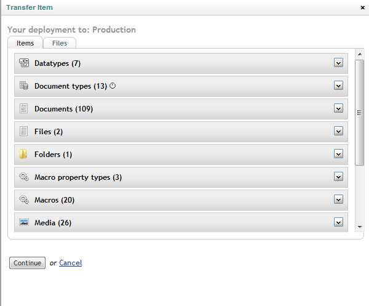369x306 pixels.
Task: Select the Items tab
Action: (x=25, y=43)
